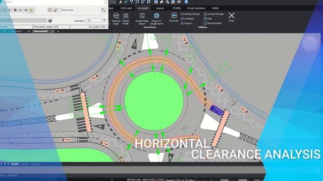Click the key icon in top toolbar
The width and height of the screenshot is (323, 181).
[x=168, y=2]
